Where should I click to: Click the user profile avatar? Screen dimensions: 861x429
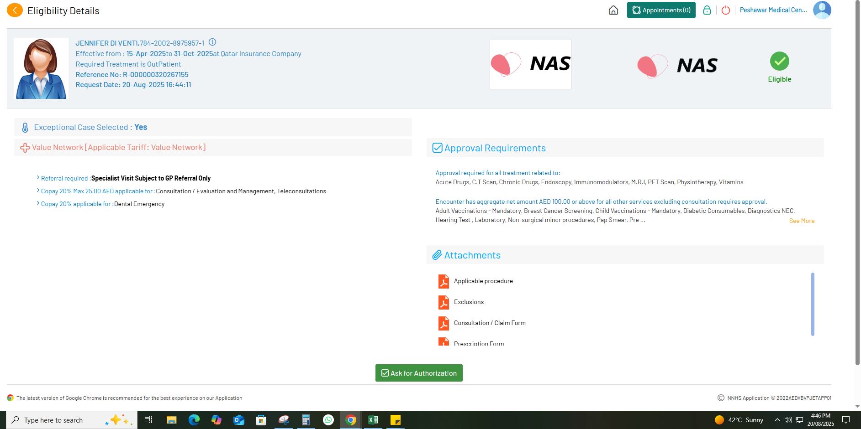(822, 10)
